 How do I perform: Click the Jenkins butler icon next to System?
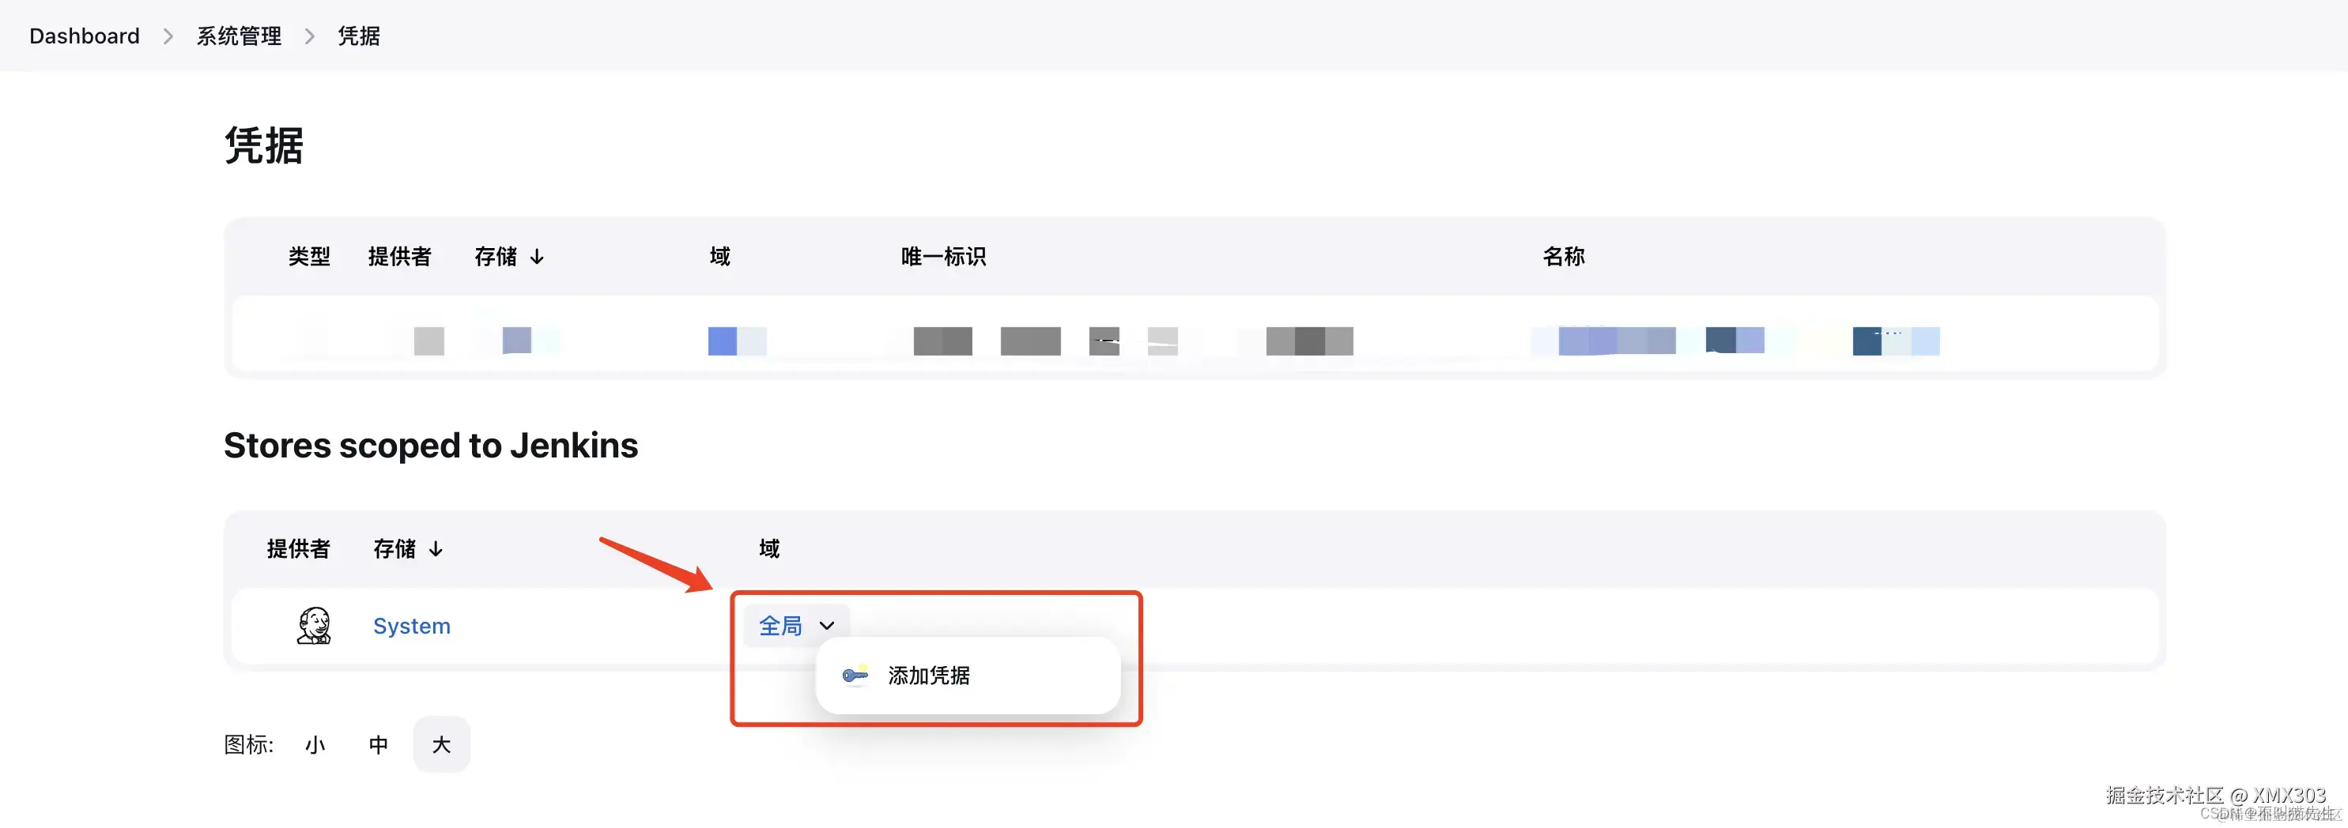(x=314, y=625)
